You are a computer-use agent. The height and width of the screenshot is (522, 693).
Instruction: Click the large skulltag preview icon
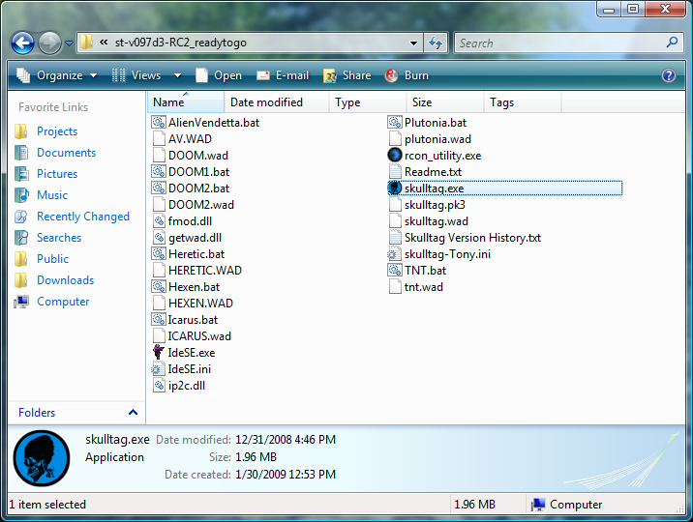42,458
